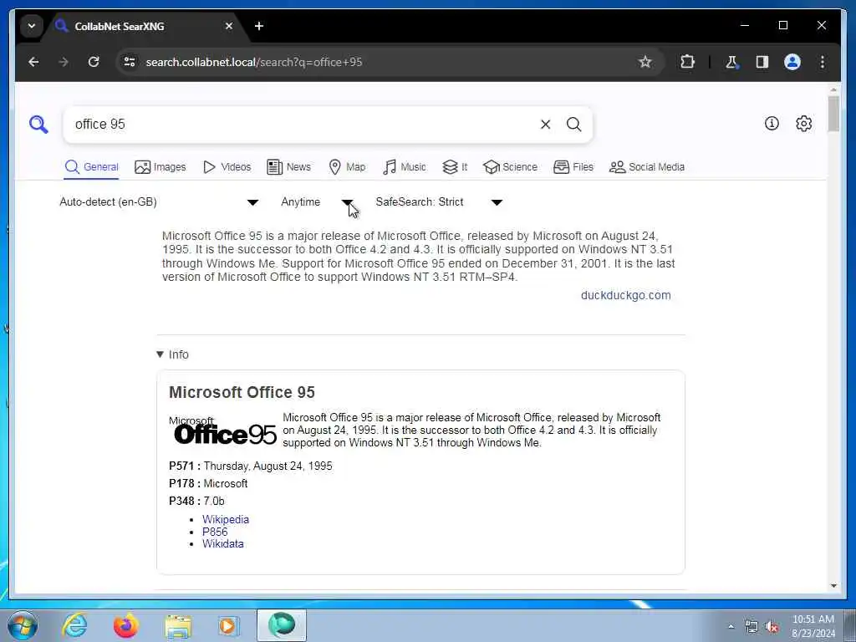Bookmark this page with the star icon
Image resolution: width=856 pixels, height=642 pixels.
point(645,62)
